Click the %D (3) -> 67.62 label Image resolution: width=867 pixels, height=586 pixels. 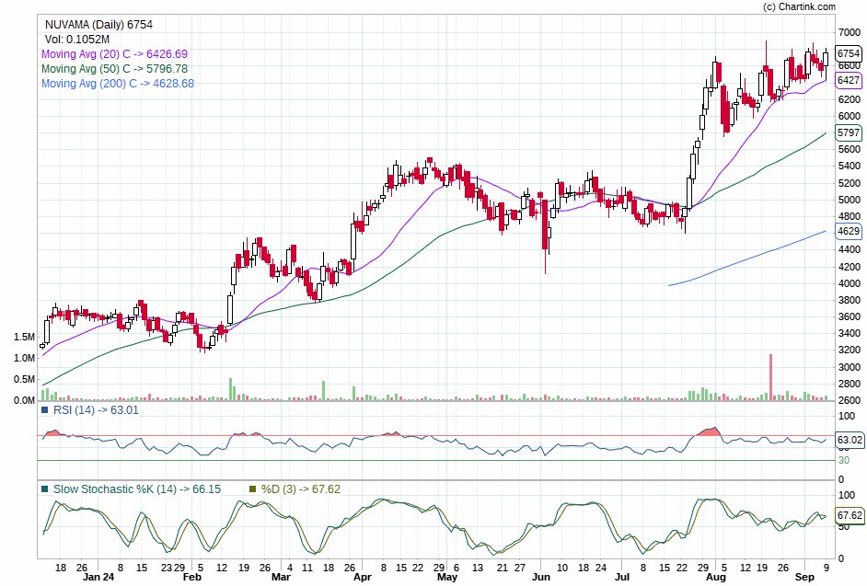301,489
